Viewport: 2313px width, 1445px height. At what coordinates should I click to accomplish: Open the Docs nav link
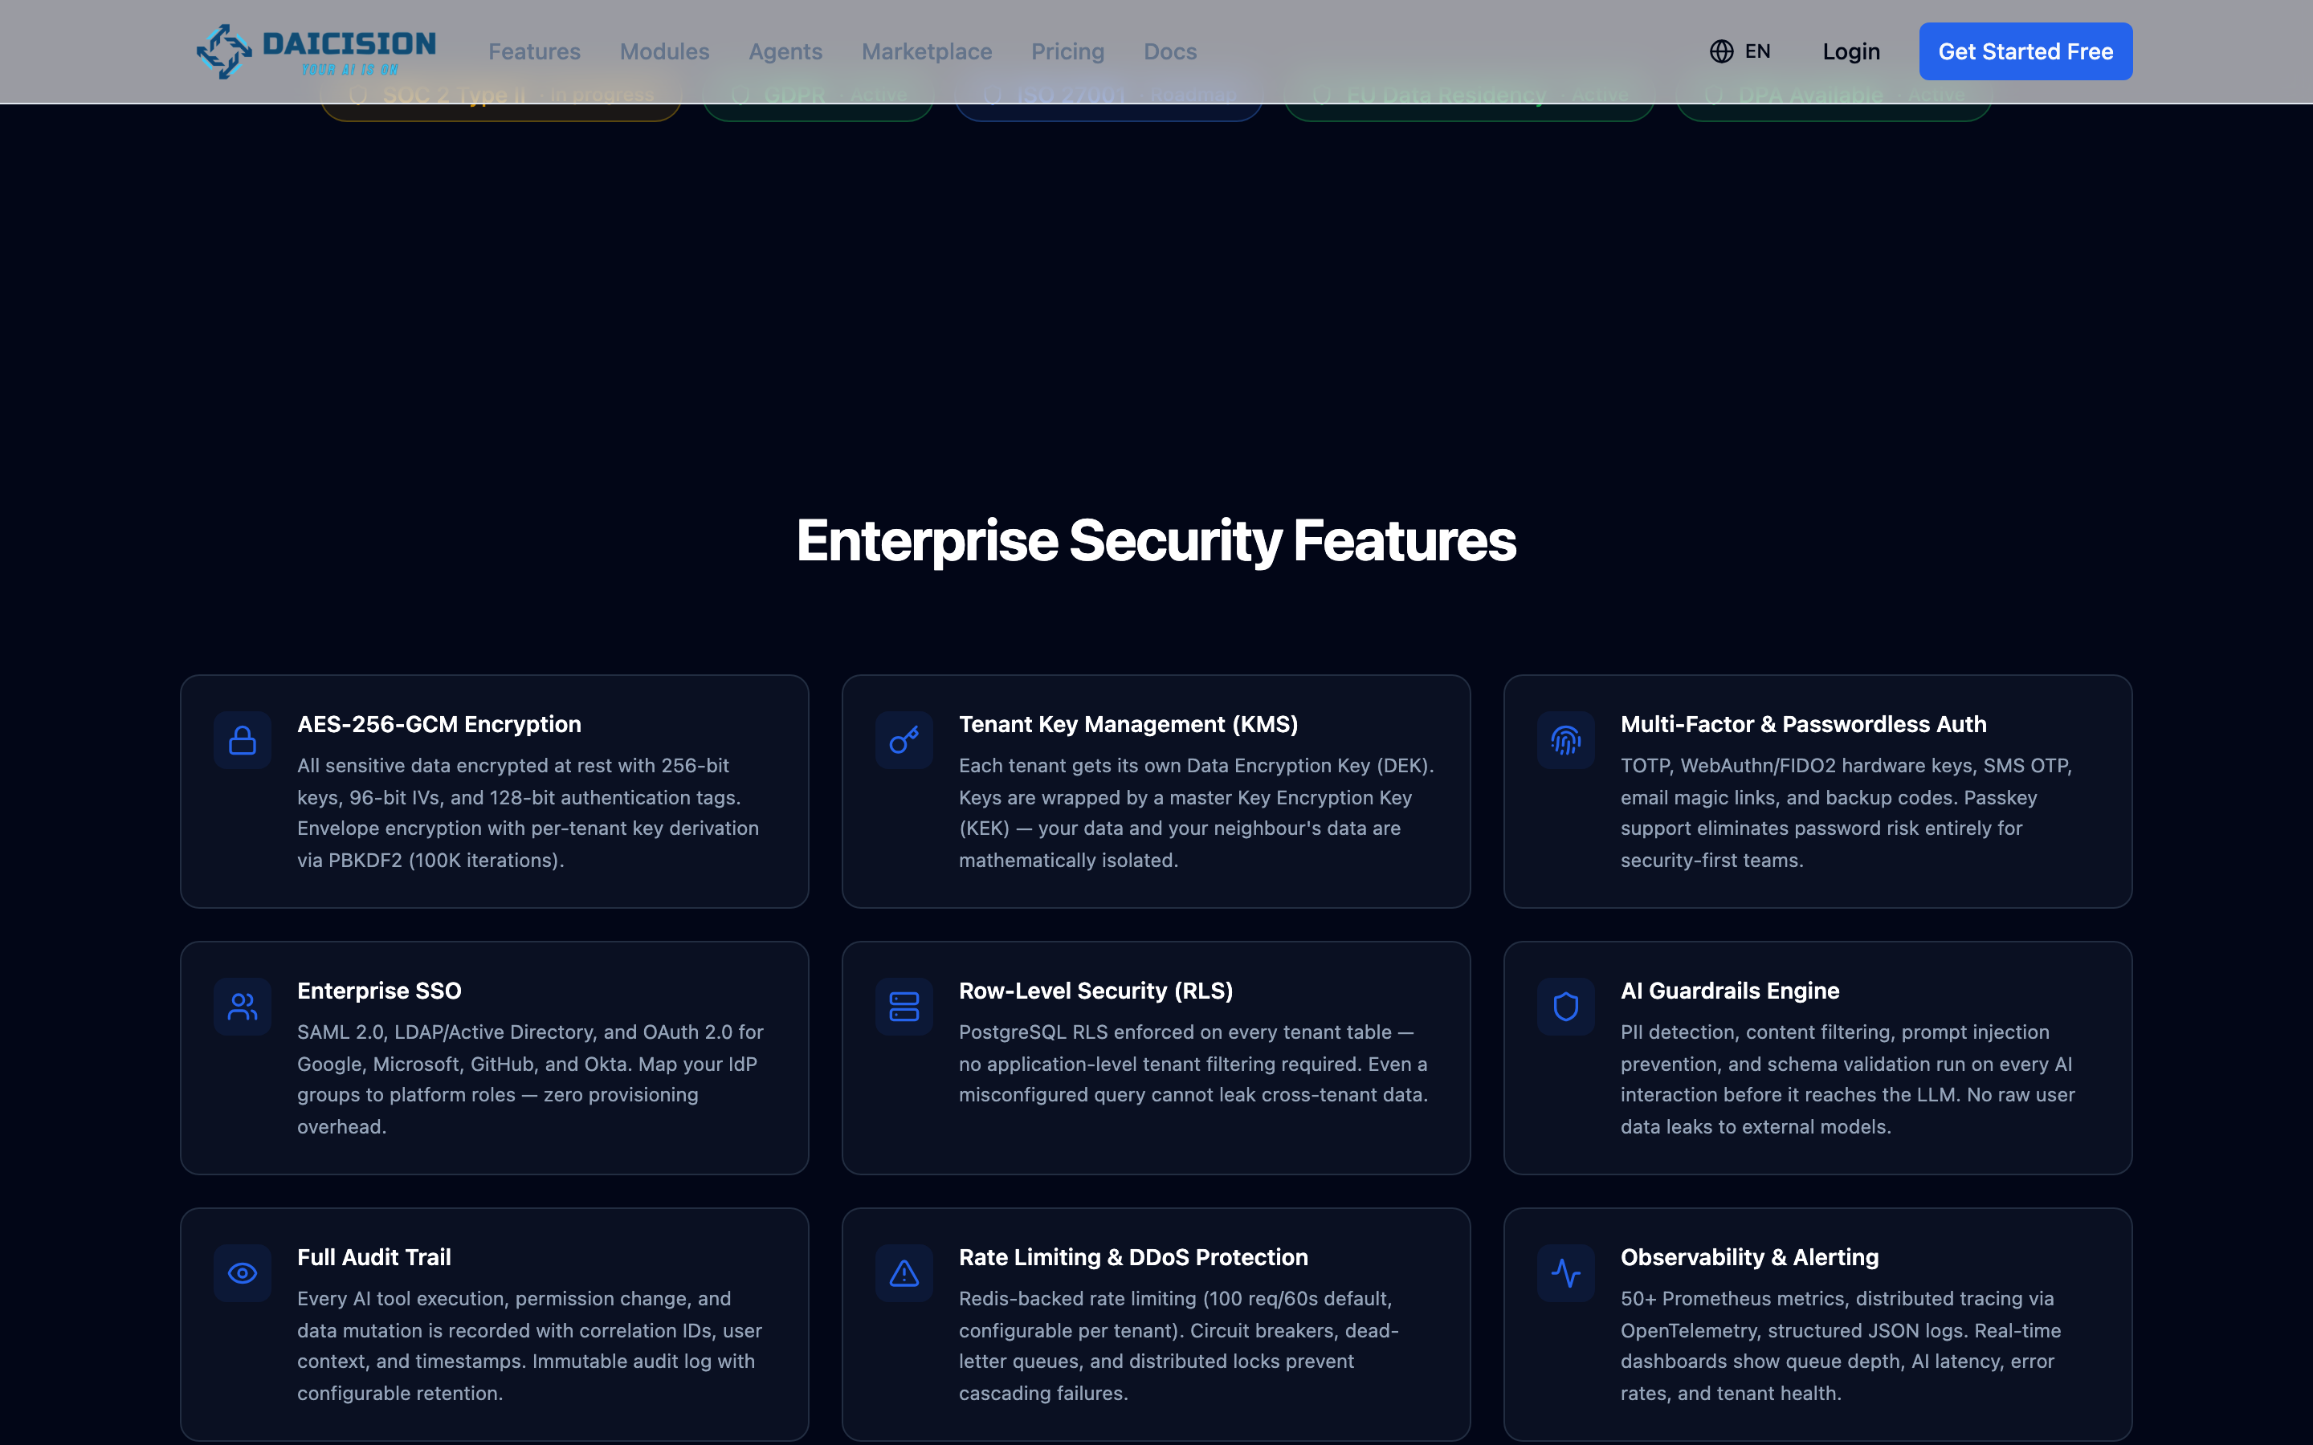pos(1170,51)
